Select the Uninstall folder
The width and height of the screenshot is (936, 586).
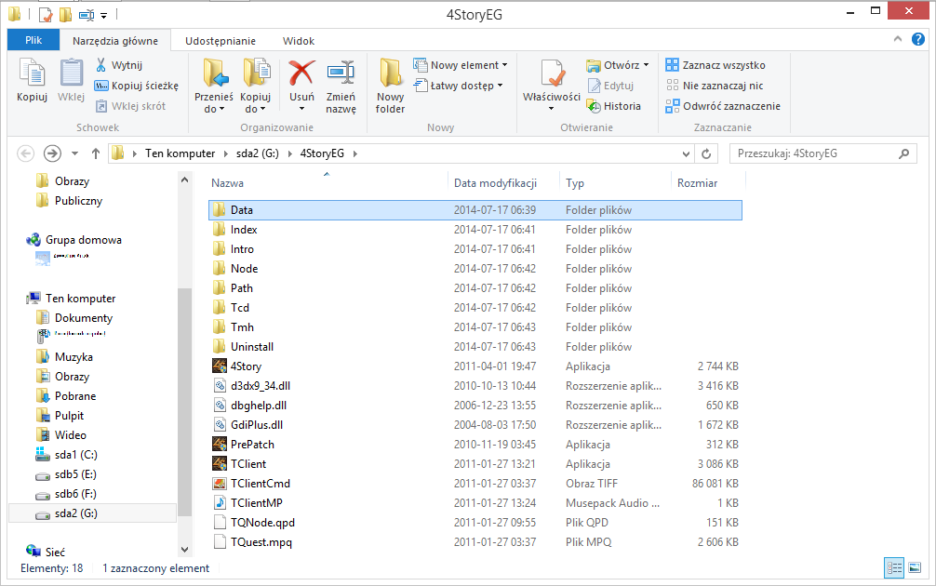point(475,347)
